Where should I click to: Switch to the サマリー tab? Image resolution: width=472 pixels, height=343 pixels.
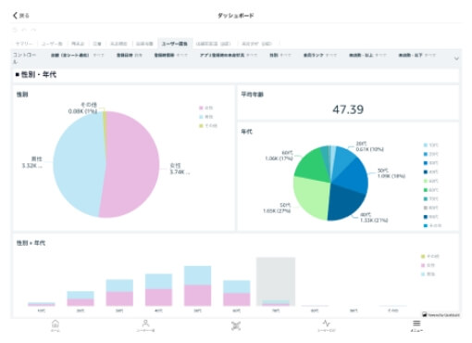tap(24, 44)
